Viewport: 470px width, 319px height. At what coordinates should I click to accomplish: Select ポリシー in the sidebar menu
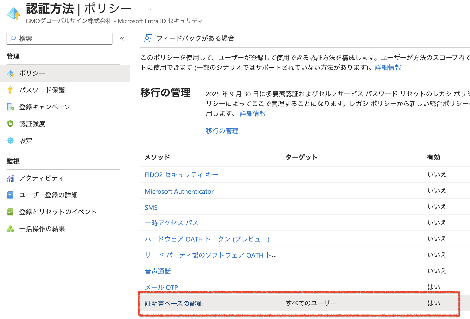click(x=32, y=73)
